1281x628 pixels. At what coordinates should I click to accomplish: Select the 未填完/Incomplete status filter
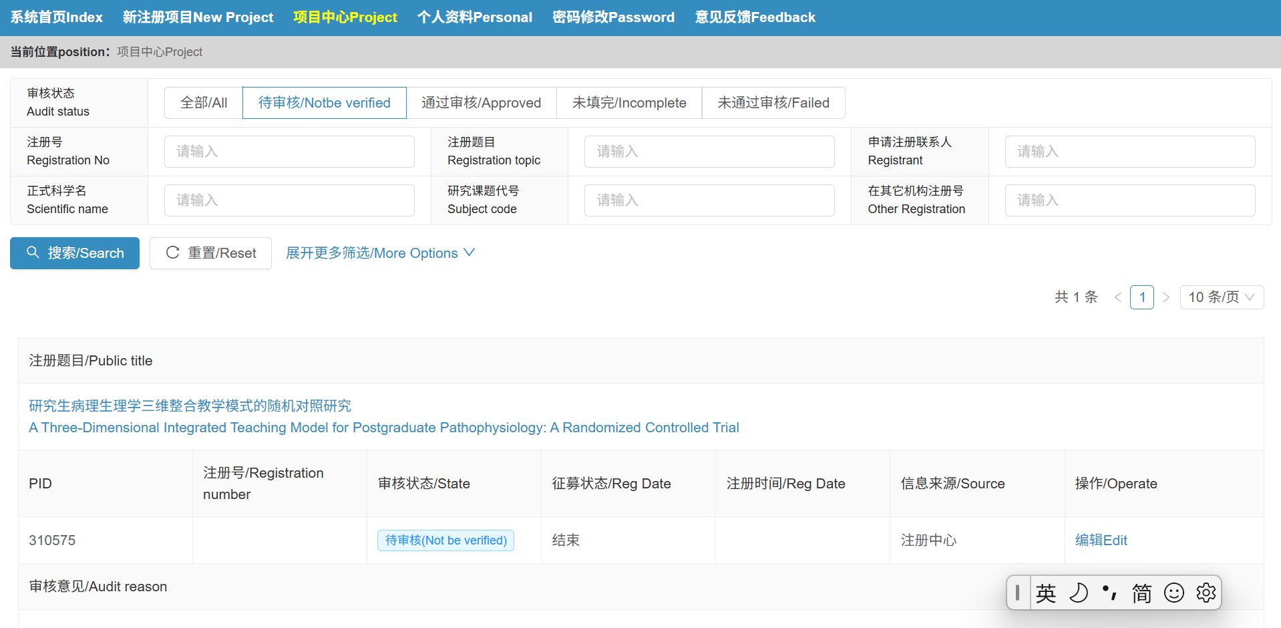coord(628,103)
